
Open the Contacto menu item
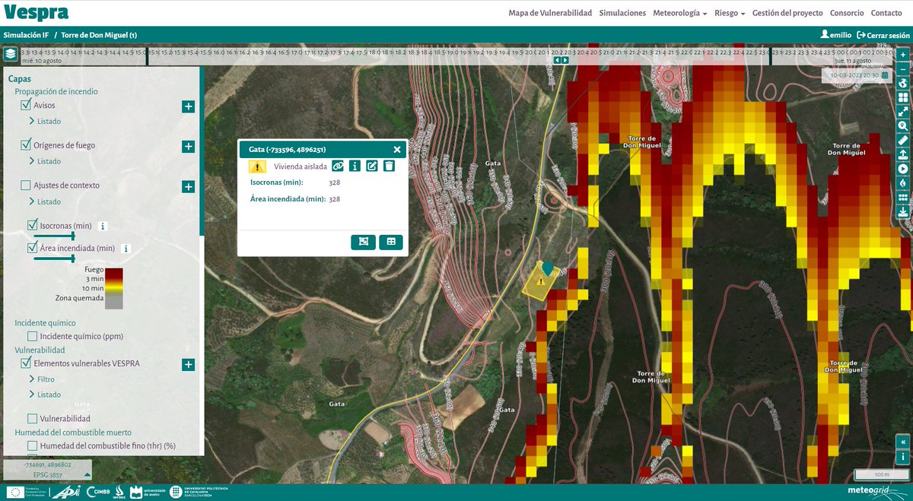[x=886, y=13]
